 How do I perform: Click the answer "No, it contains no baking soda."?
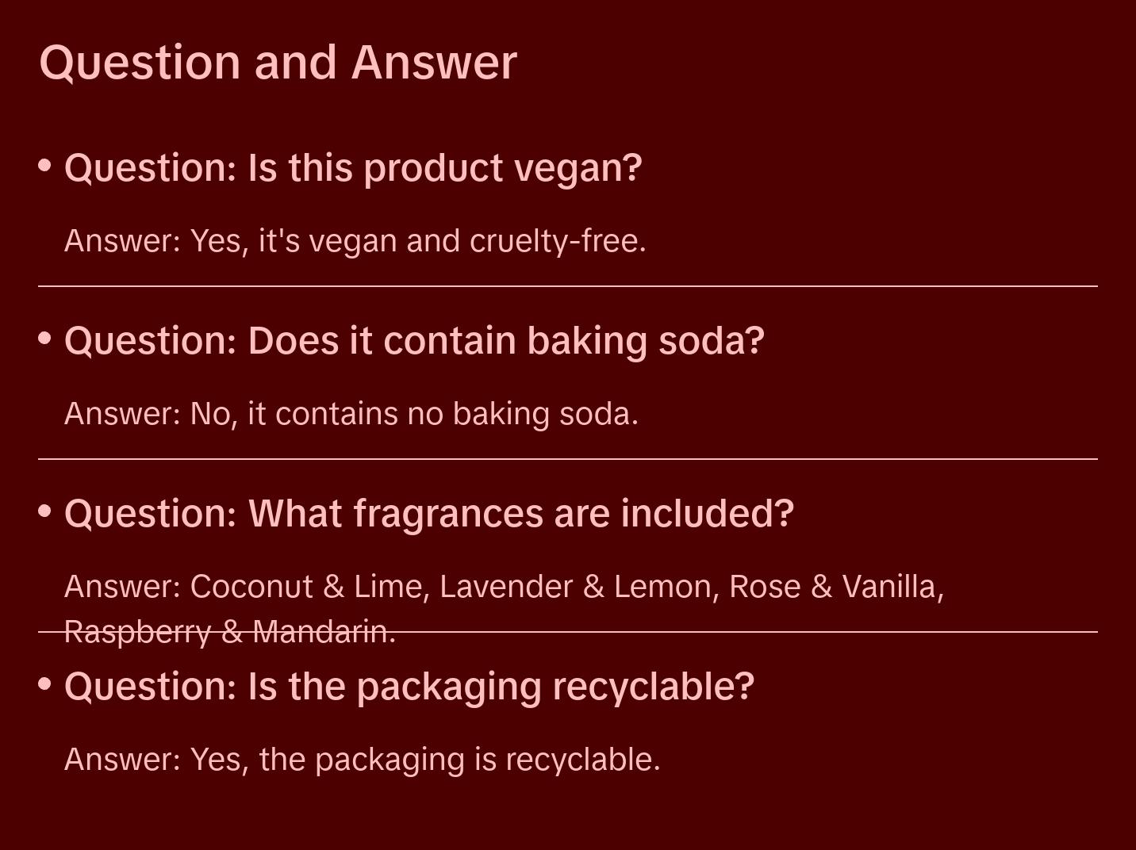coord(351,414)
